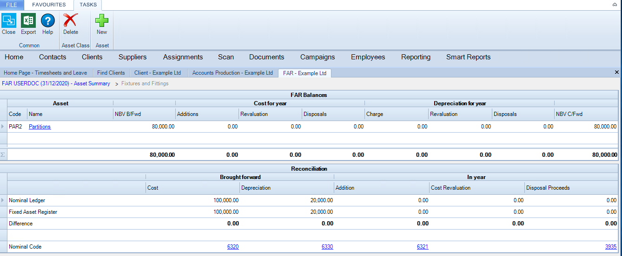Click the Depreciation column header in Reconciliation
Viewport: 622px width, 256px height.
(x=287, y=187)
